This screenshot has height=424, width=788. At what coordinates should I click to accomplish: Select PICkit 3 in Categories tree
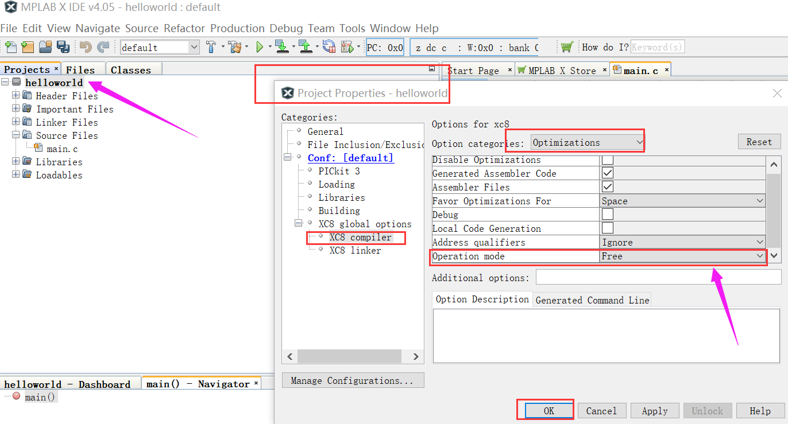339,171
